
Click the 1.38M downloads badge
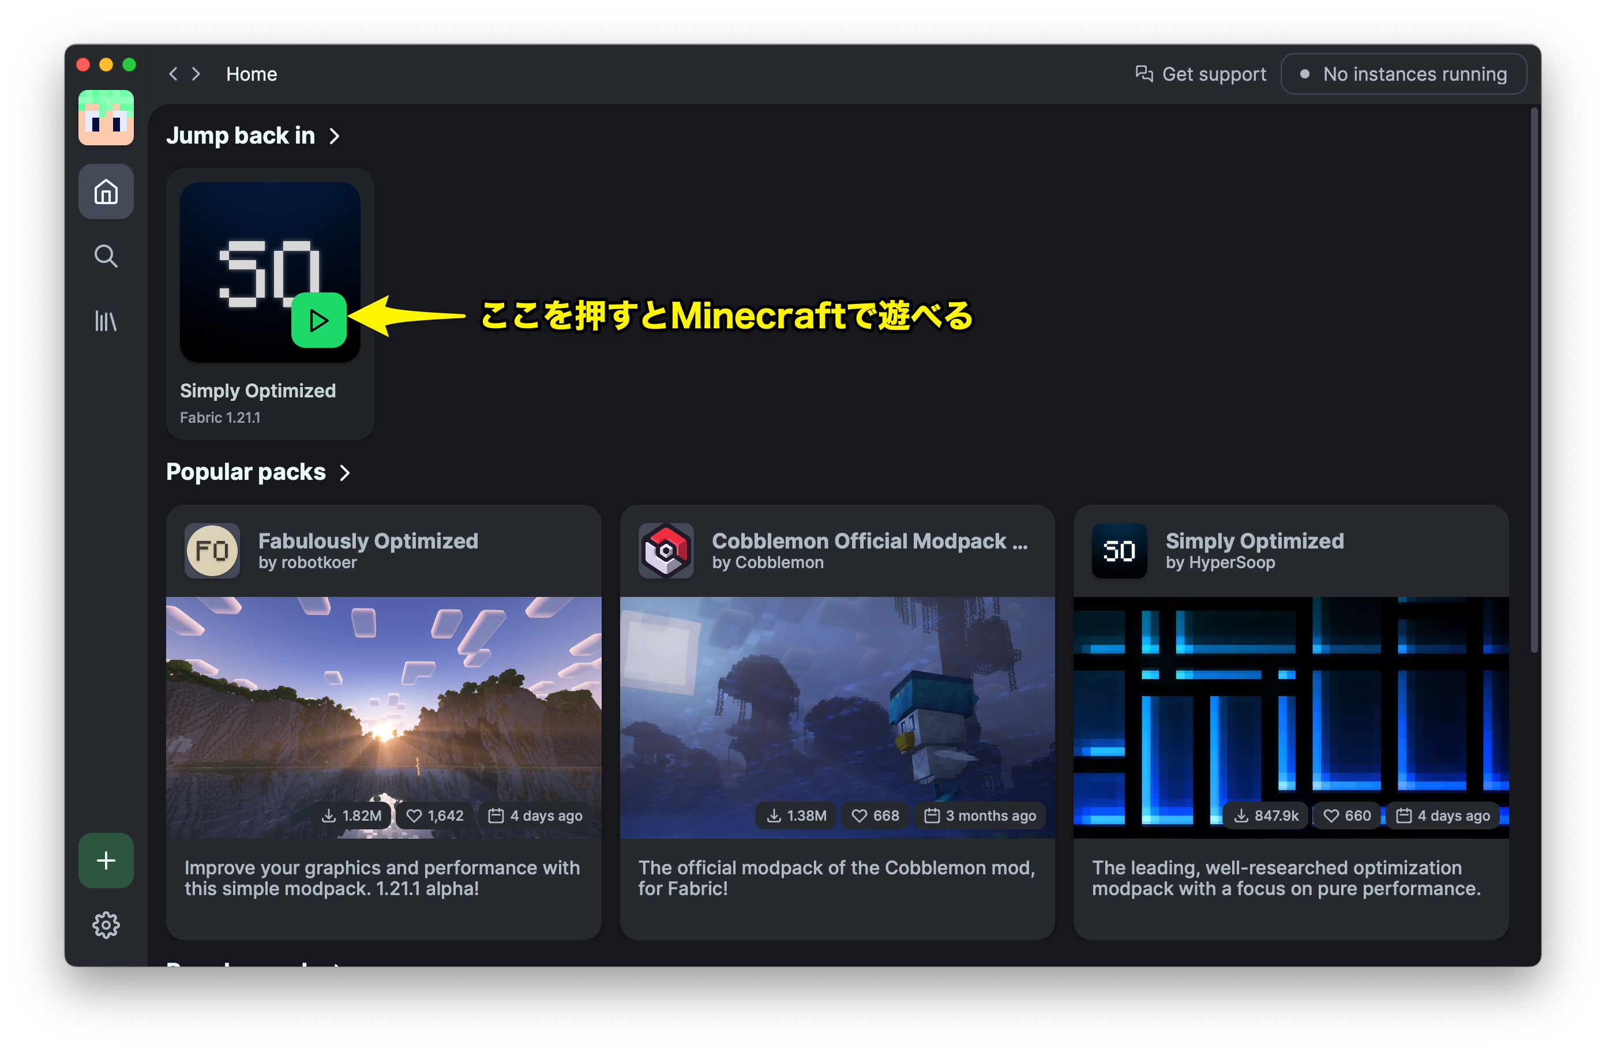point(797,816)
